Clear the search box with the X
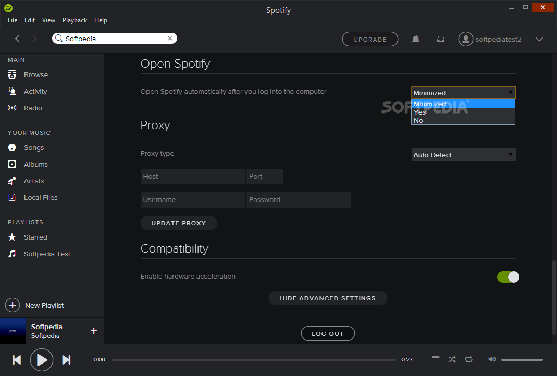 (x=170, y=39)
